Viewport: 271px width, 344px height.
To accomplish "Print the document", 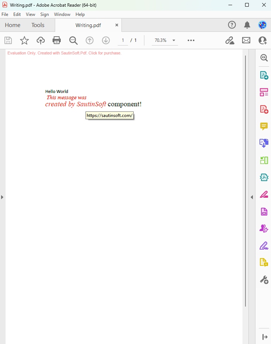I will [57, 40].
